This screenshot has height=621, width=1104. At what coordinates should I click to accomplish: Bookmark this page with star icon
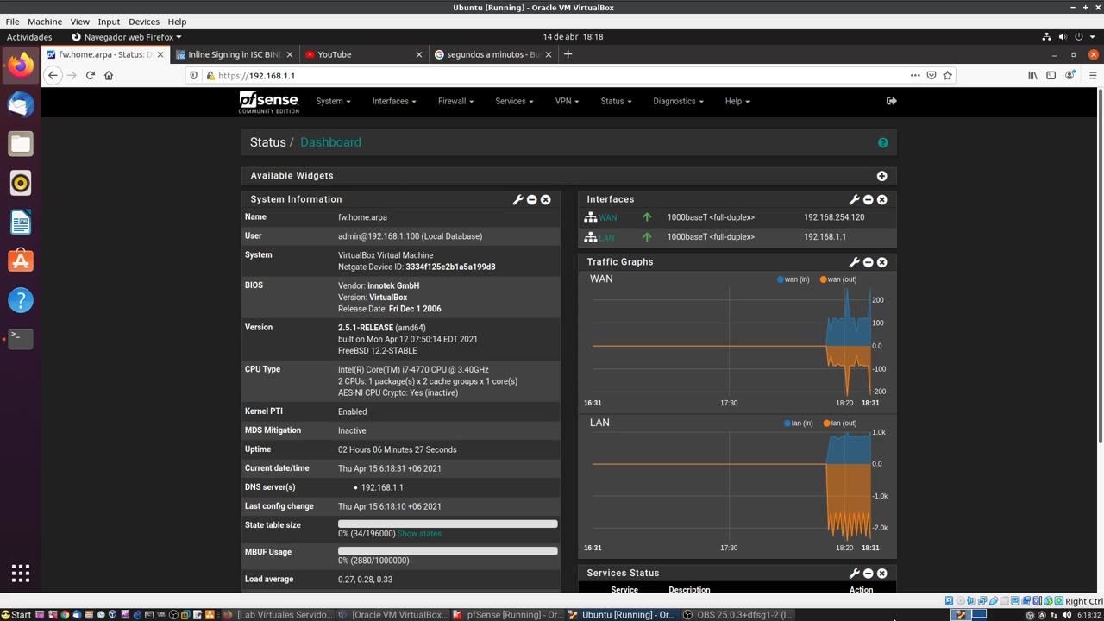point(947,76)
